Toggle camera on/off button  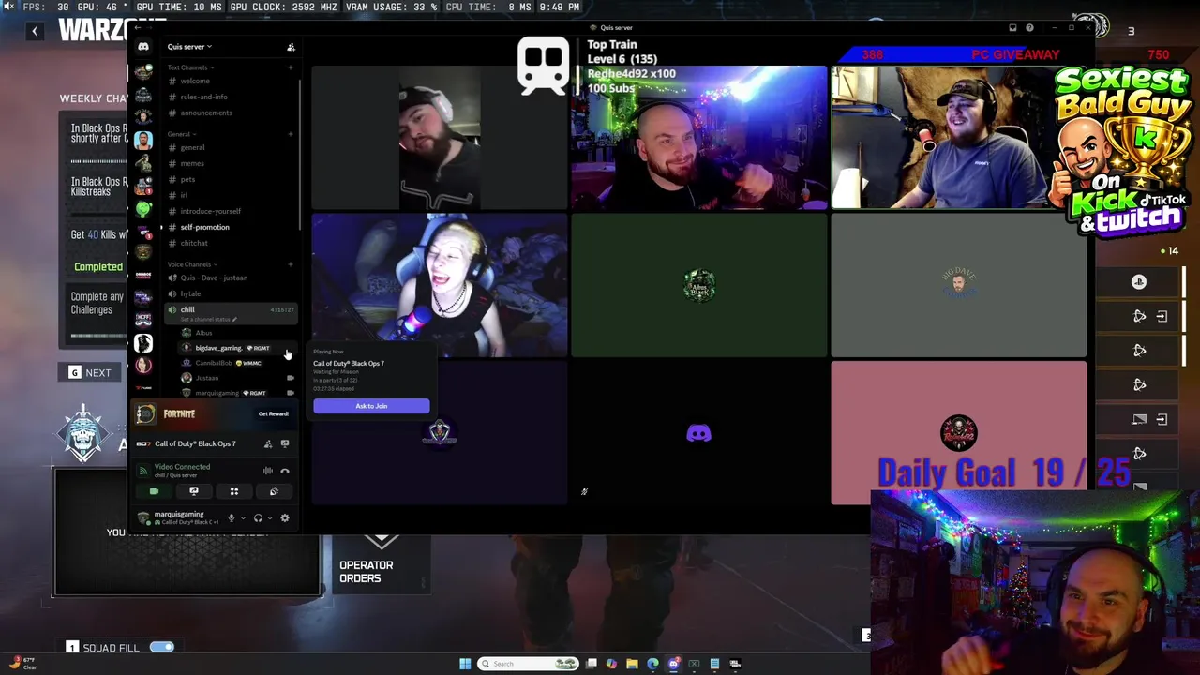point(154,491)
